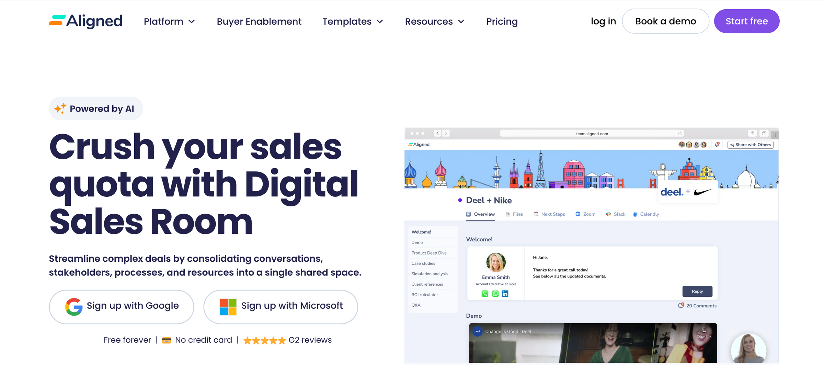Click the participant avatars group
This screenshot has height=374, width=824.
693,145
